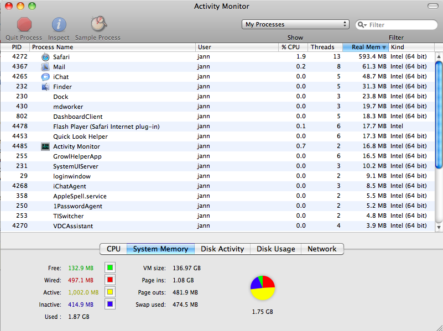Viewport: 443px width, 331px height.
Task: Switch to the System Memory tab
Action: [160, 249]
